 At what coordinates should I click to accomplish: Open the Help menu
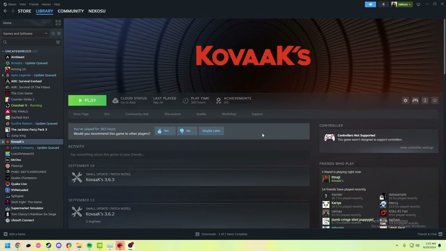pyautogui.click(x=57, y=4)
